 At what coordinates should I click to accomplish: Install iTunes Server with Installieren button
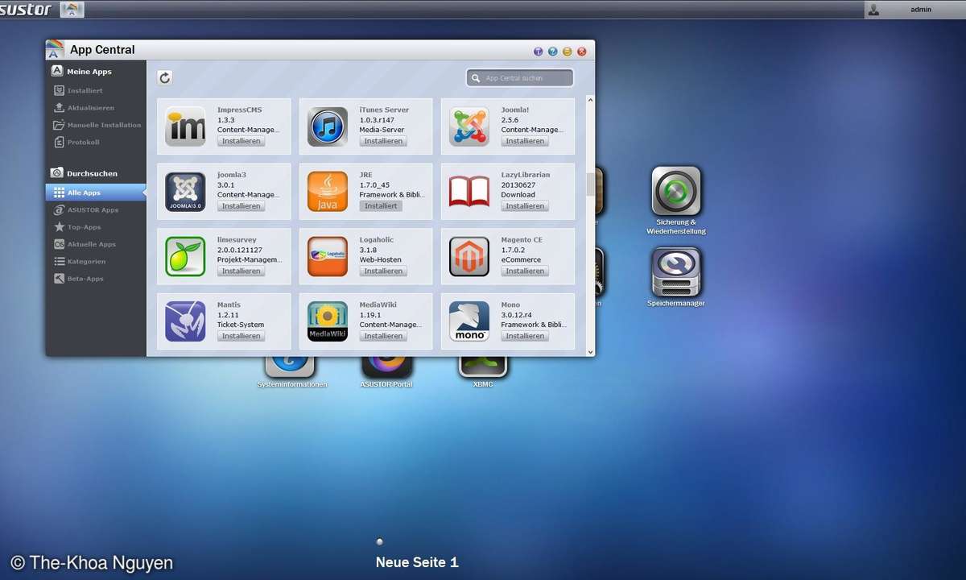[383, 141]
